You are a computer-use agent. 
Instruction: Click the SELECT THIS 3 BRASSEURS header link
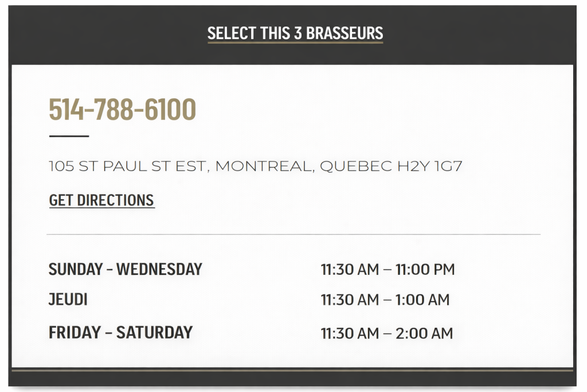click(x=295, y=33)
